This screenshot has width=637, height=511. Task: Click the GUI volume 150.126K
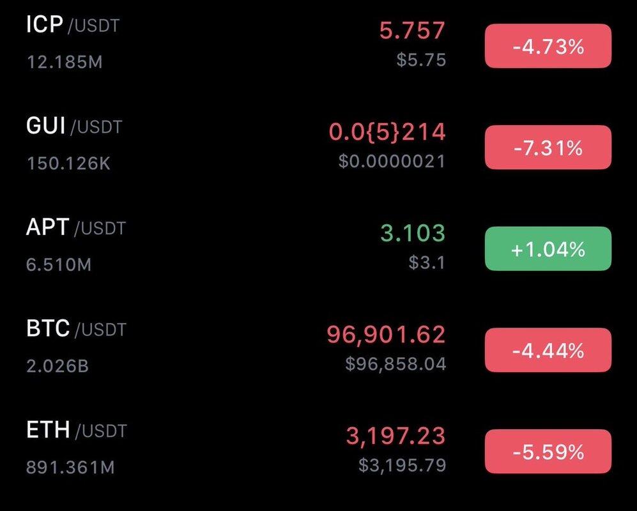pos(68,164)
